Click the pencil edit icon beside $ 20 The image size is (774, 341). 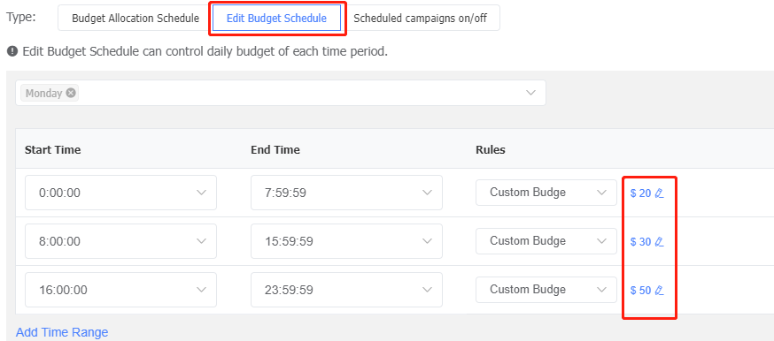click(659, 193)
